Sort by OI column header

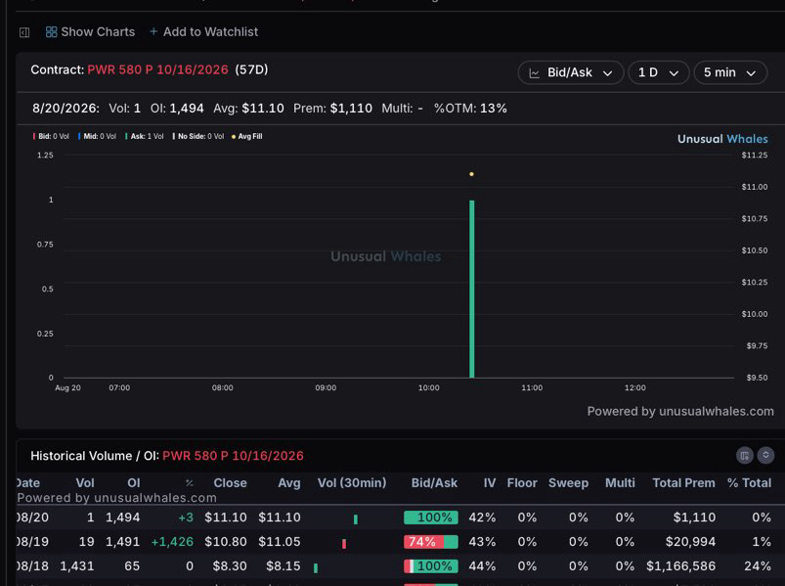coord(133,483)
